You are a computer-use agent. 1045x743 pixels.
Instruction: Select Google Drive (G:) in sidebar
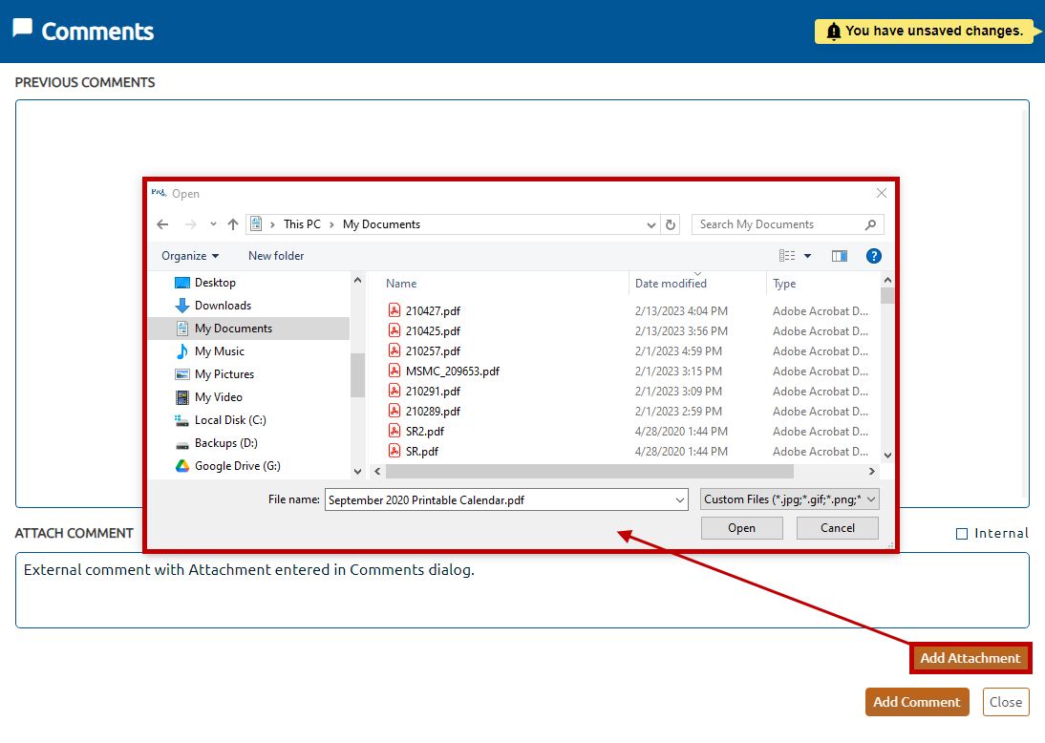[x=237, y=466]
